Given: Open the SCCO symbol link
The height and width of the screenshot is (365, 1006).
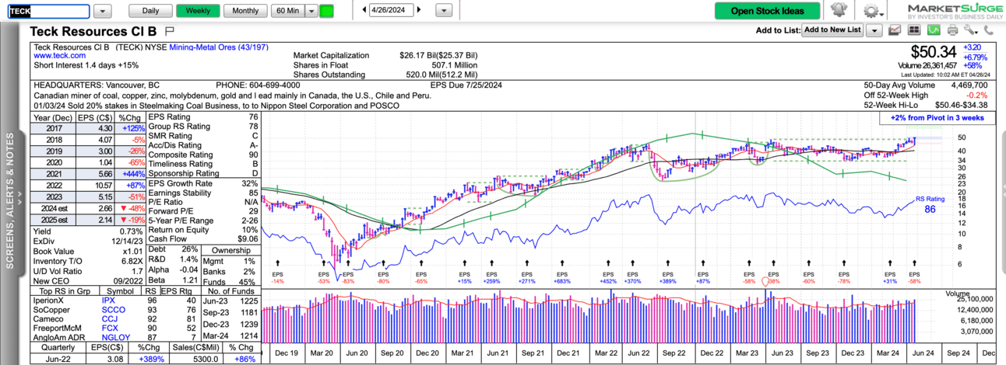Looking at the screenshot, I should pos(113,309).
